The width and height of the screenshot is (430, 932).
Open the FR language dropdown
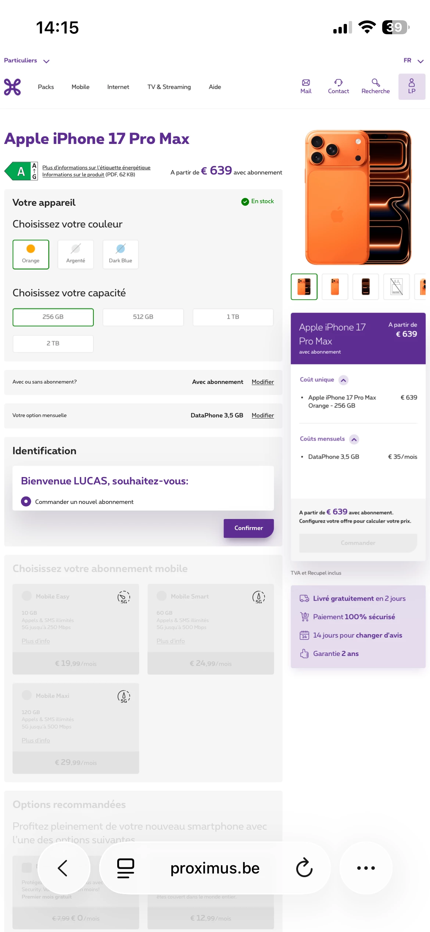[x=413, y=61]
